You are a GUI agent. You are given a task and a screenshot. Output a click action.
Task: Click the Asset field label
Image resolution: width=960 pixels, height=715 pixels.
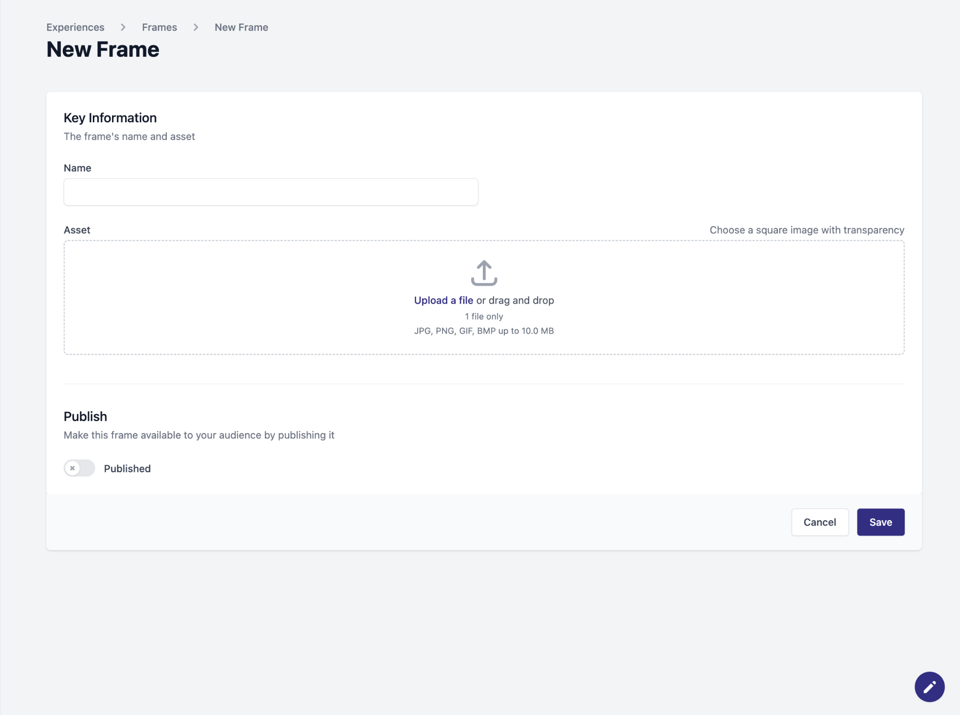(x=77, y=230)
